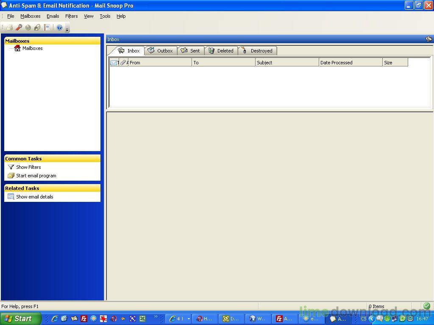Screen dimensions: 434x325
Task: Click the Print toolbar icon
Action: 10,28
